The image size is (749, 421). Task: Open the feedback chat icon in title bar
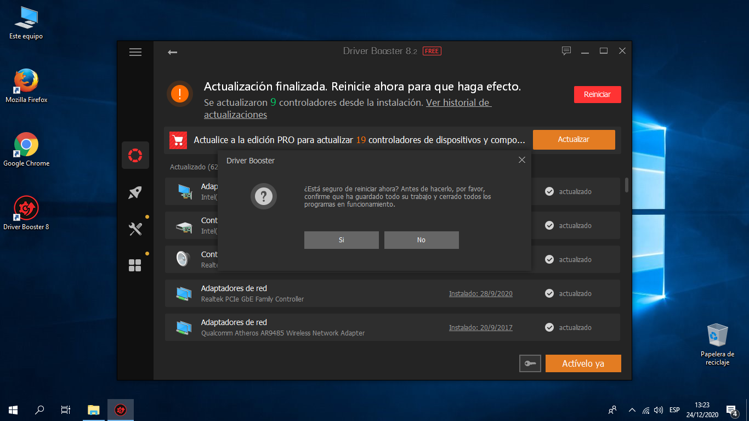click(x=566, y=51)
